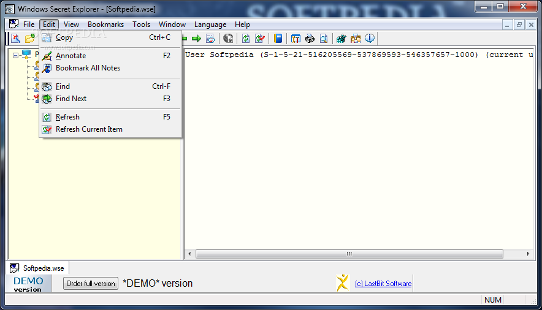This screenshot has width=542, height=310.
Task: Choose Copy from the Edit menu
Action: [110, 37]
